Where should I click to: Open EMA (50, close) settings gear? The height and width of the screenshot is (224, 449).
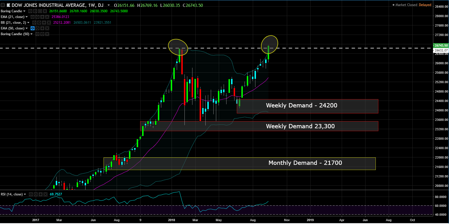coord(37,28)
